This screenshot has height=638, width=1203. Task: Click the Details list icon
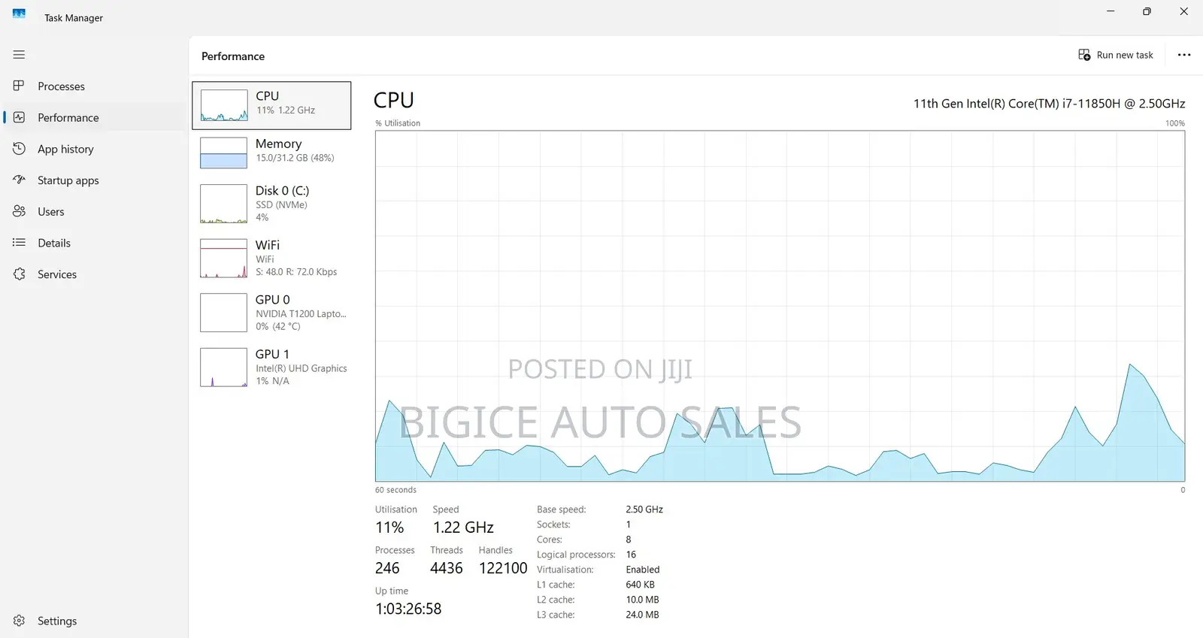click(19, 243)
